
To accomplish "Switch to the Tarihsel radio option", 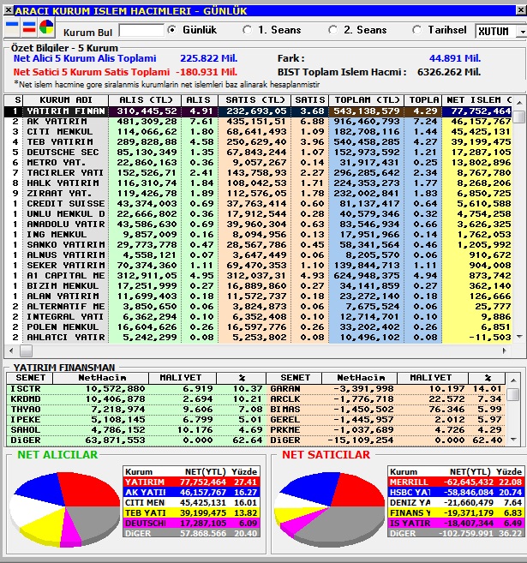I will tap(416, 30).
